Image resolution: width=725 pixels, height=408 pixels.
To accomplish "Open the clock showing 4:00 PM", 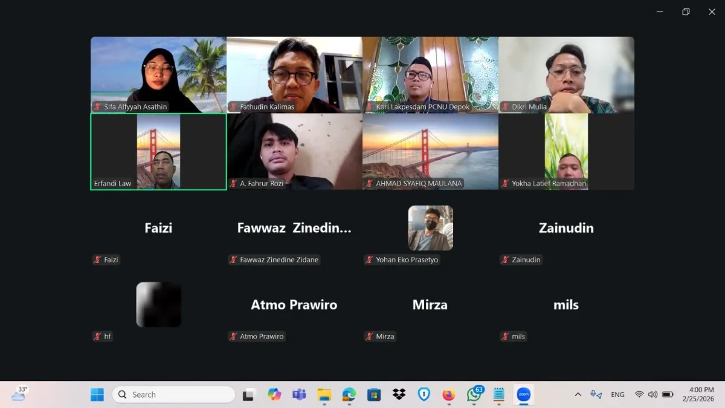I will click(x=698, y=394).
